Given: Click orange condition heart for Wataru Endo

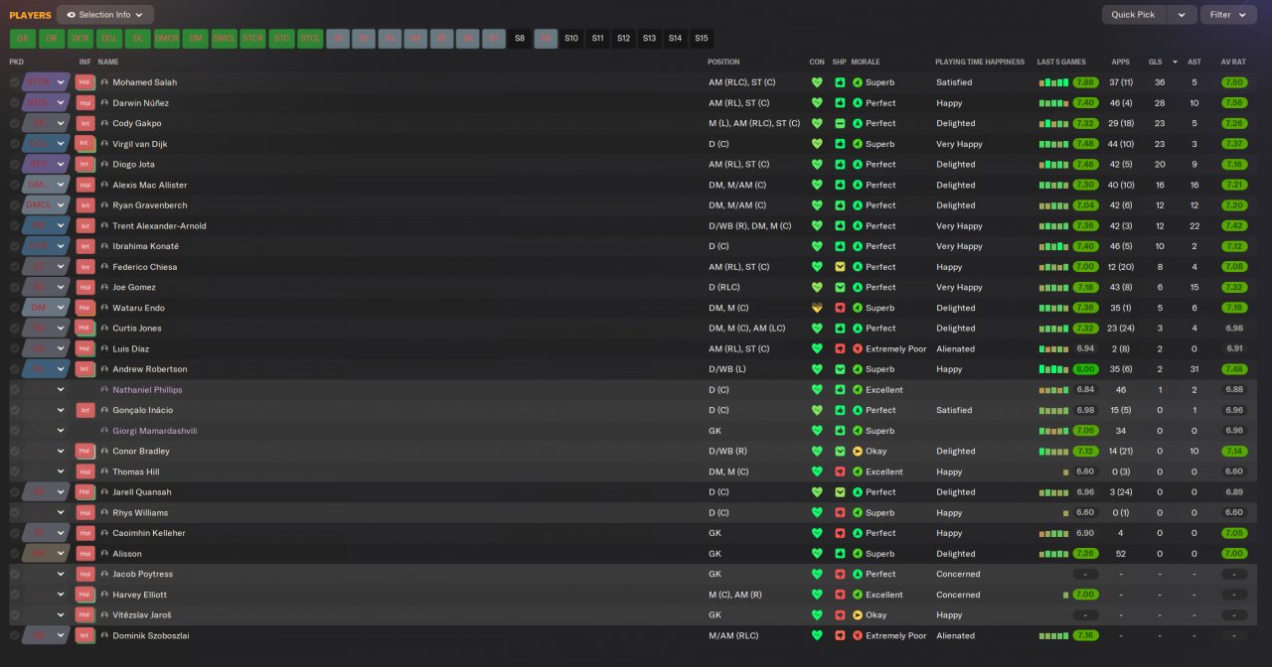Looking at the screenshot, I should coord(818,308).
